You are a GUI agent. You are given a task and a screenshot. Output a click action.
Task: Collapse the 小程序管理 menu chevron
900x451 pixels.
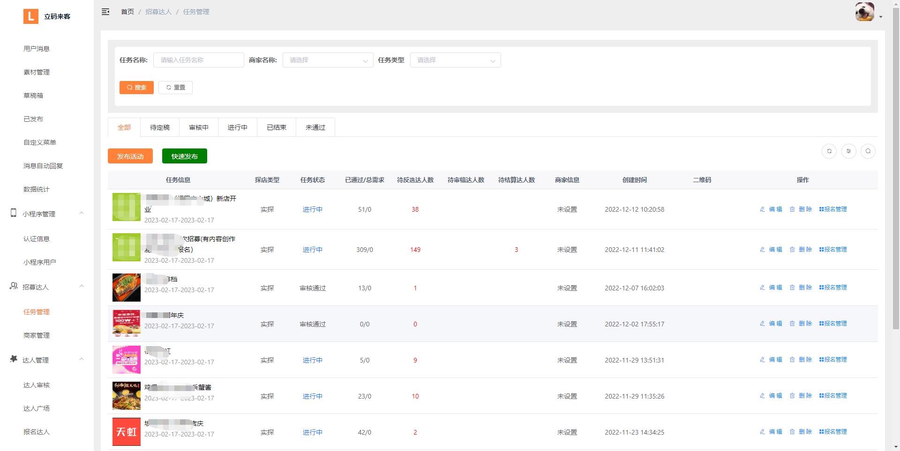point(82,213)
